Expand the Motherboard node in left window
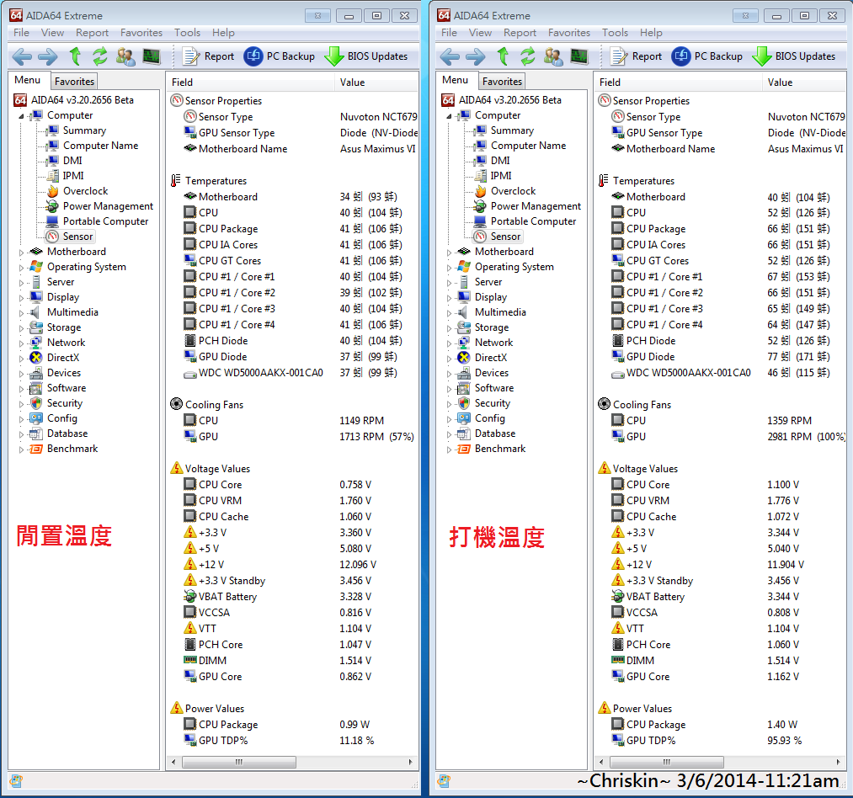Viewport: 853px width, 798px height. click(x=22, y=253)
